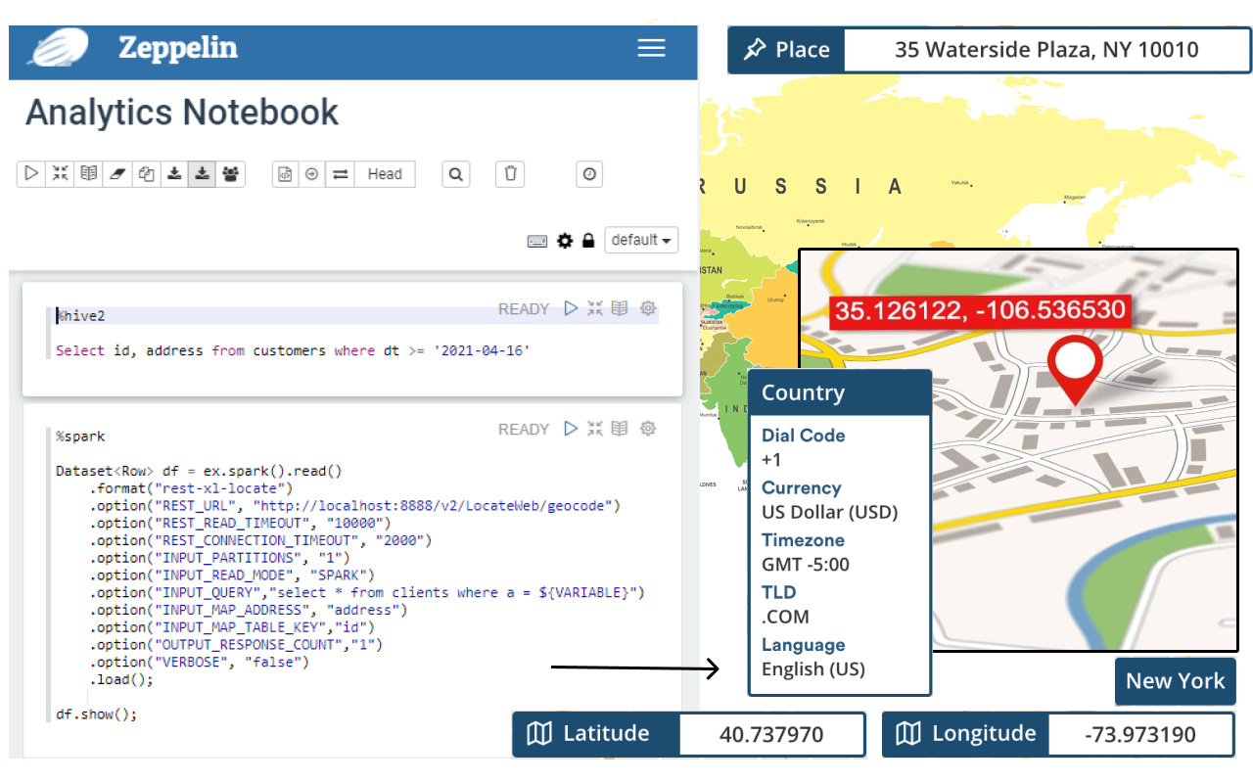Toggle output of %spark paragraph via book icon
This screenshot has width=1253, height=783.
(619, 429)
